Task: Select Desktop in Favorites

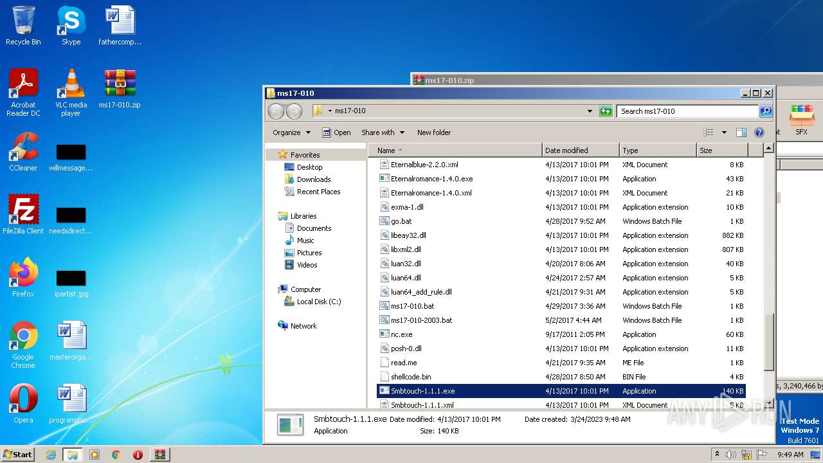Action: [309, 167]
